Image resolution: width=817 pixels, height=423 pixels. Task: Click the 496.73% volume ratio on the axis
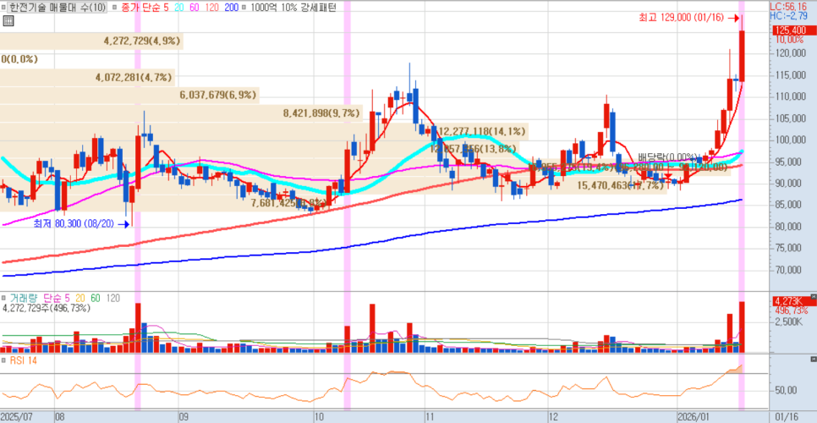coord(790,311)
